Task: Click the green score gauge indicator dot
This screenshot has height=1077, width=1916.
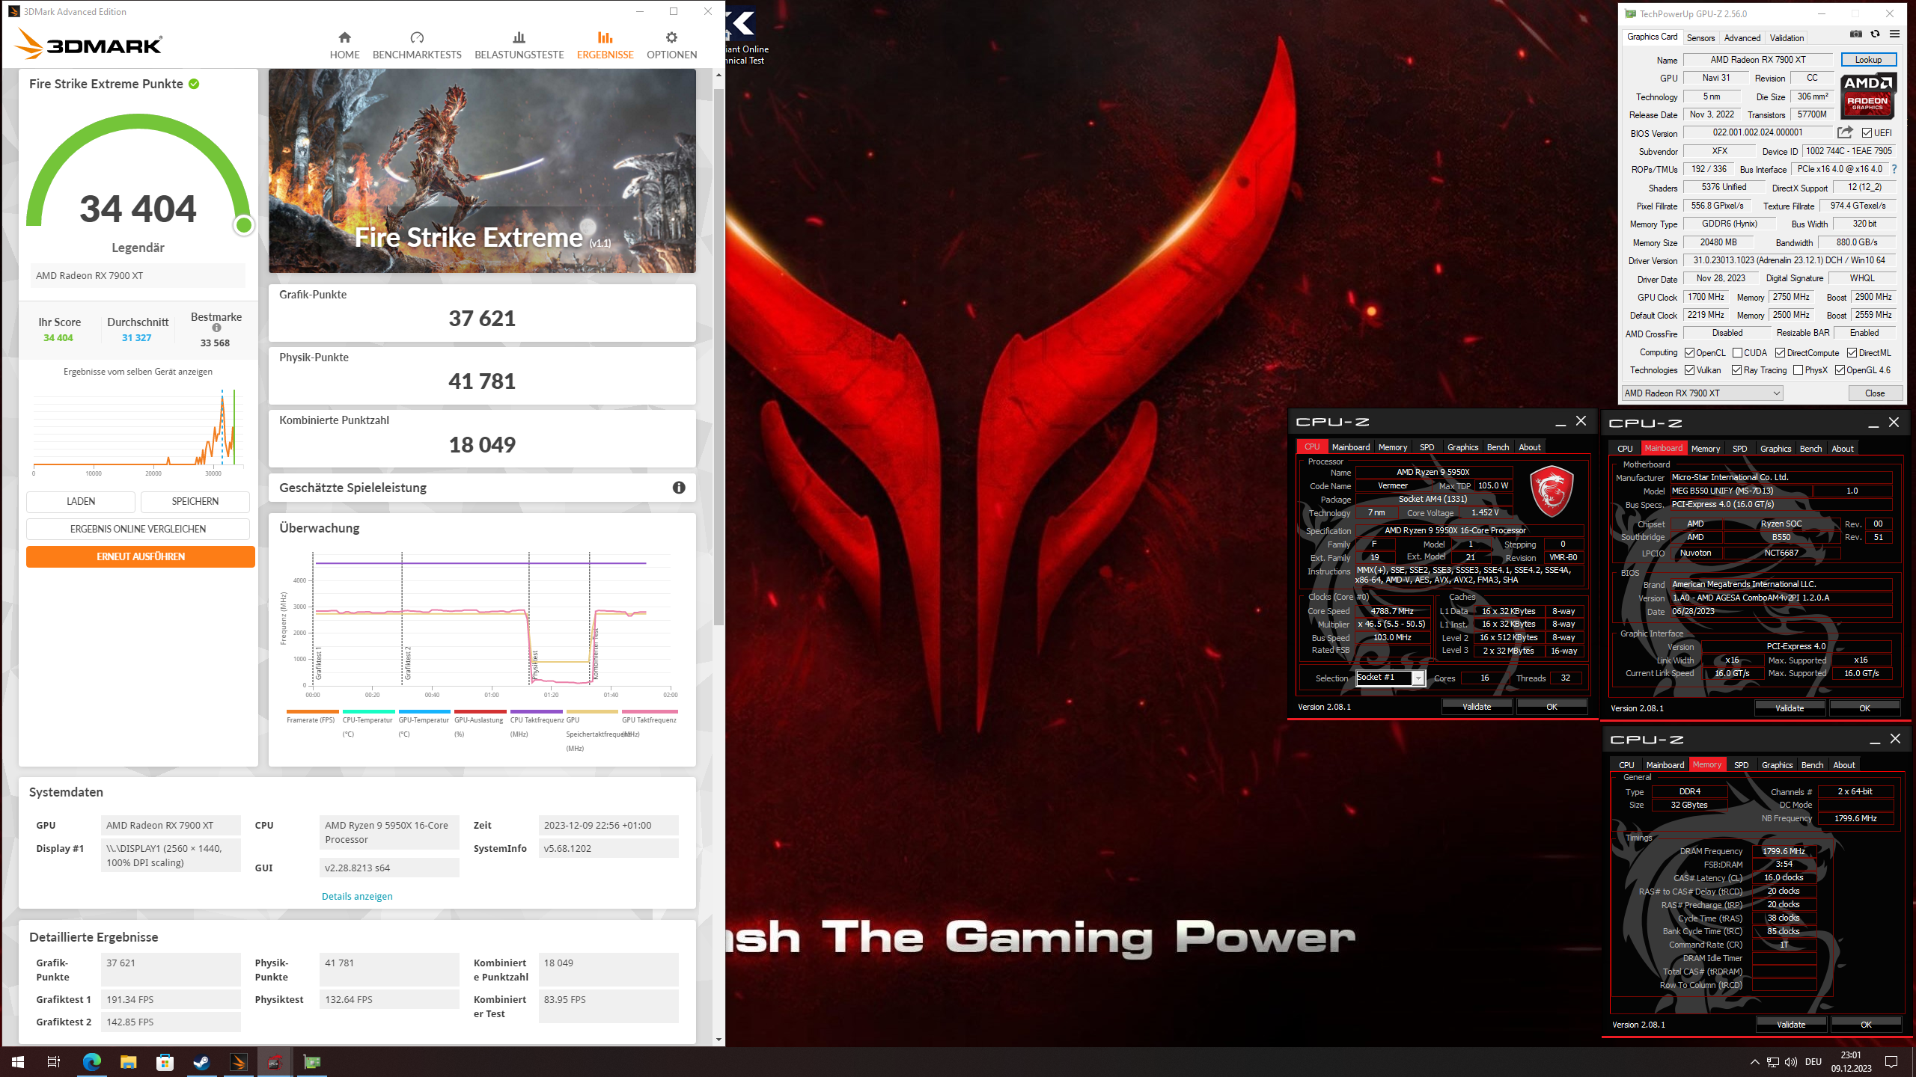Action: (x=243, y=225)
